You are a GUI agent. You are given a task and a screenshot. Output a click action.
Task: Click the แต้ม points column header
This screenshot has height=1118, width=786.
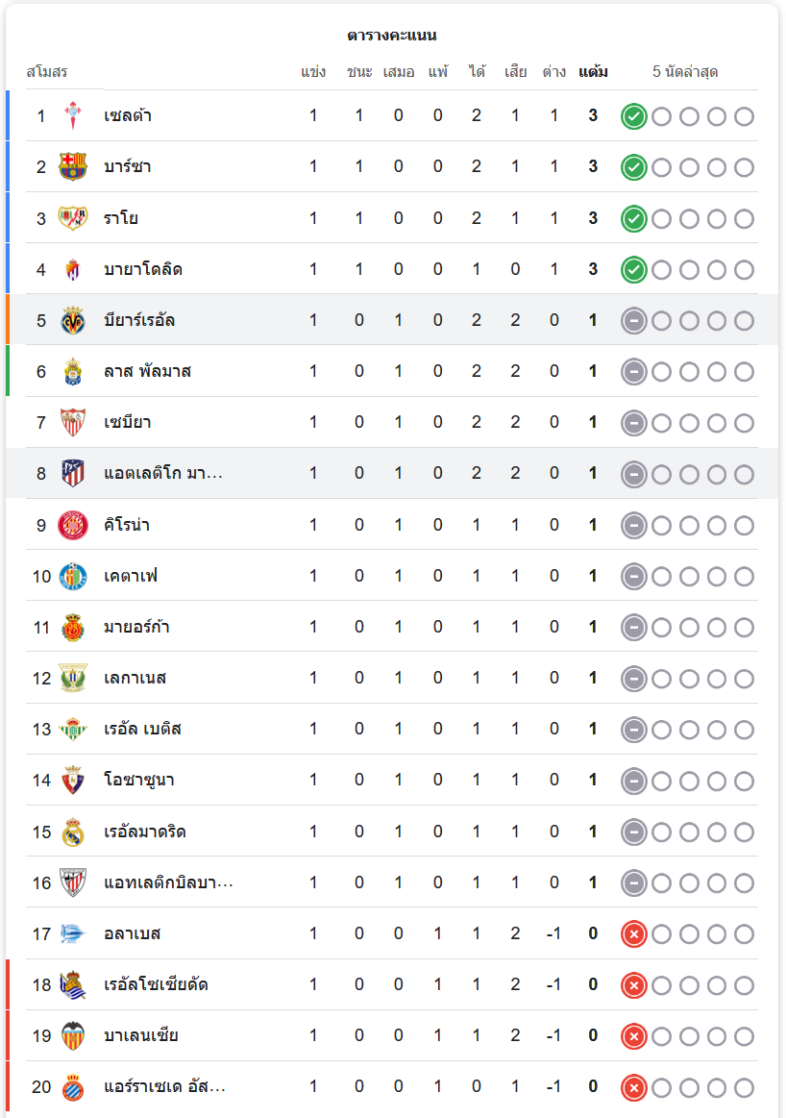[x=593, y=72]
